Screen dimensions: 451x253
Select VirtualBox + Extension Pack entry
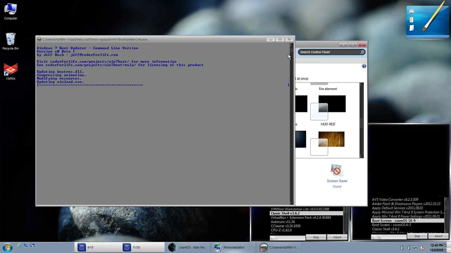point(301,218)
